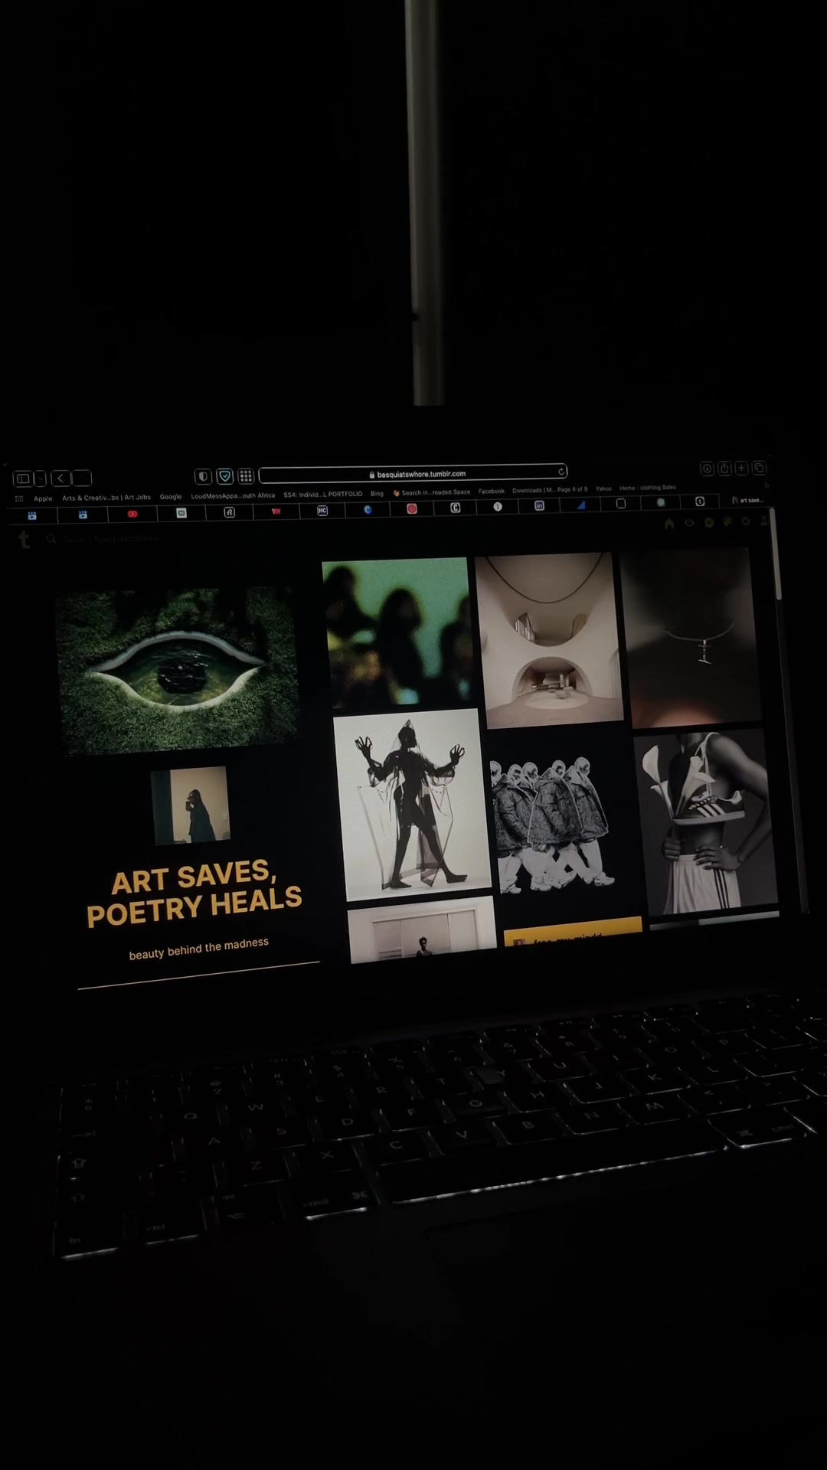Switch to the white C badge tab
The height and width of the screenshot is (1470, 827).
pos(456,508)
